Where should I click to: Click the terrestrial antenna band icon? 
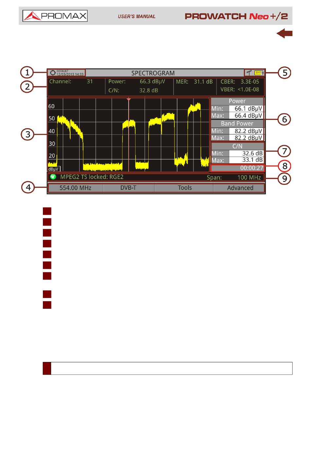tap(249, 72)
